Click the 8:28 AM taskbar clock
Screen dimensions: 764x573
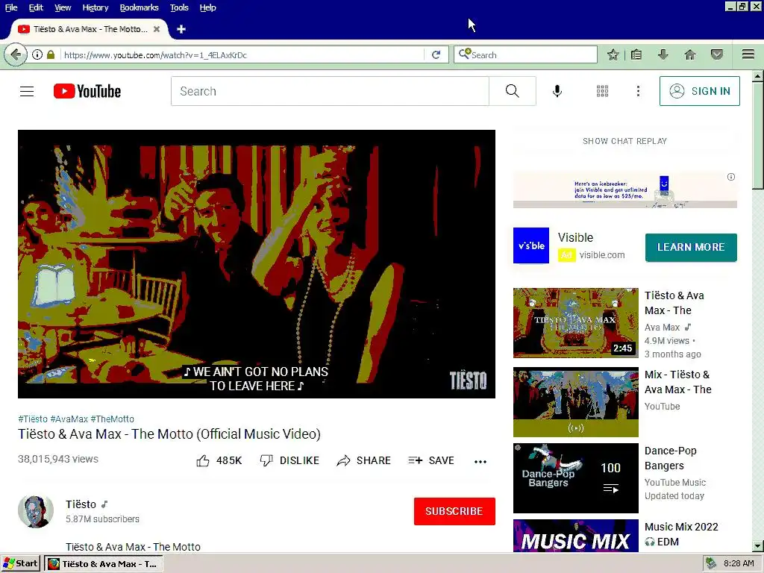click(739, 564)
